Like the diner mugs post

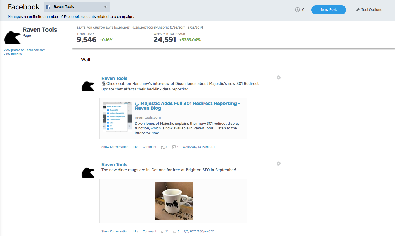(x=135, y=231)
